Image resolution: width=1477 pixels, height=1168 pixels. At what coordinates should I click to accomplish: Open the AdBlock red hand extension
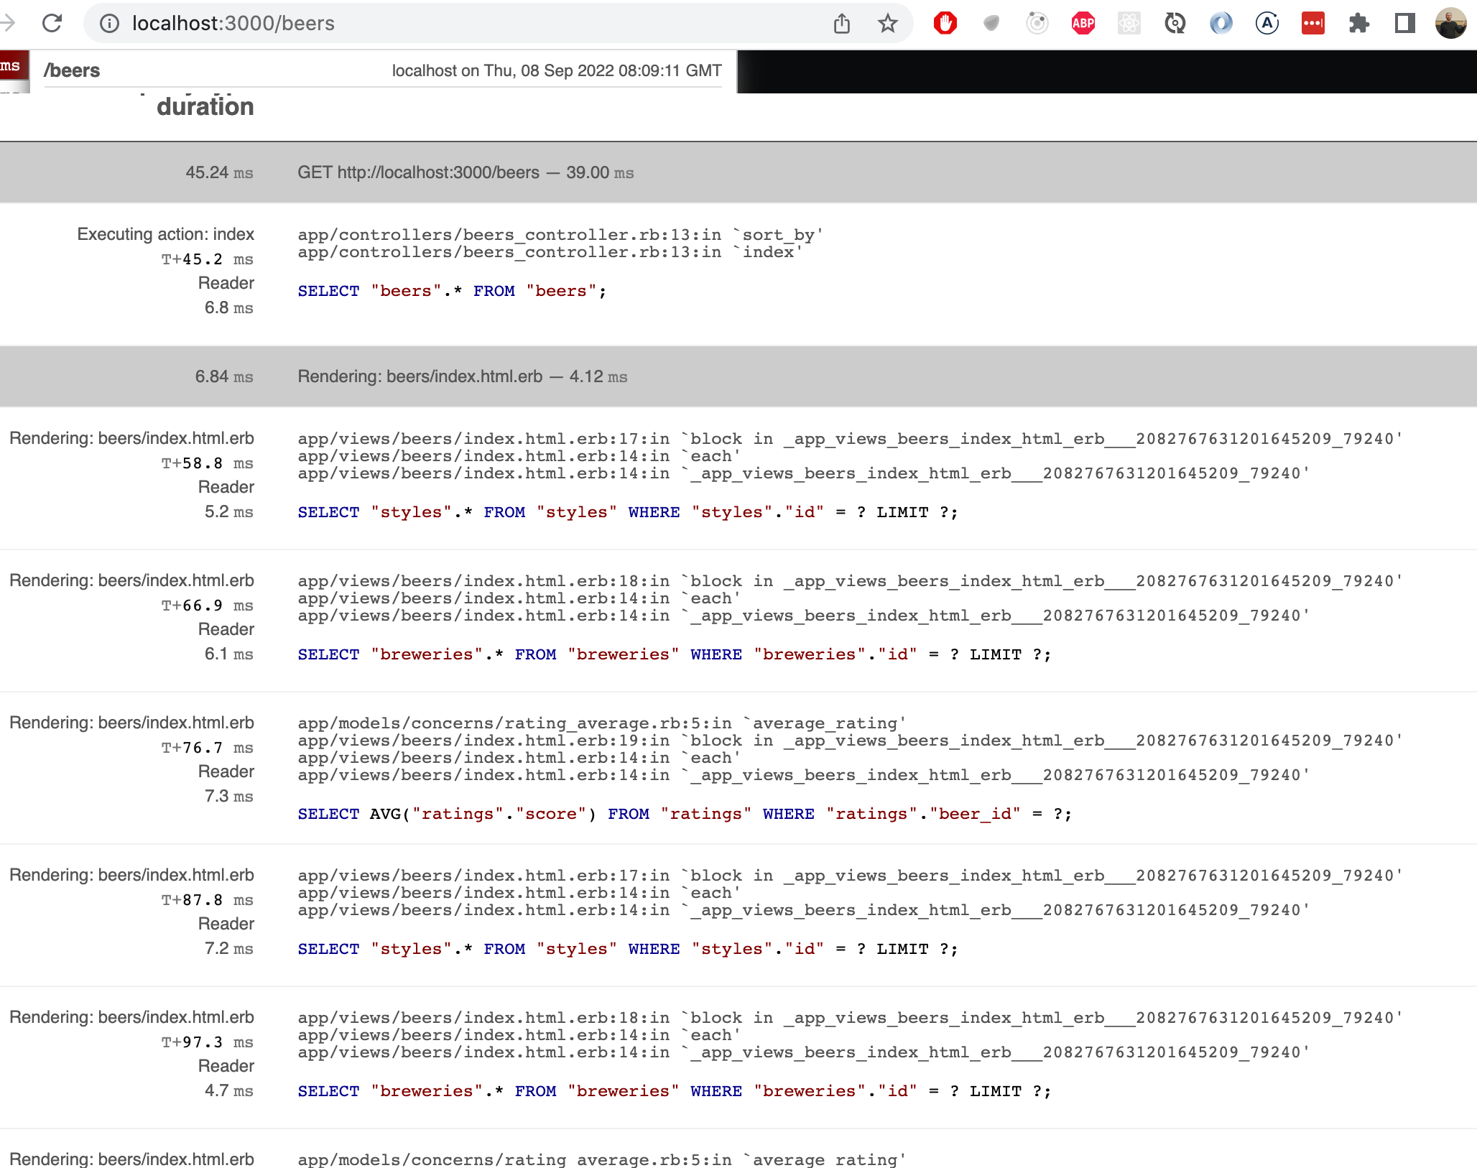pos(945,24)
